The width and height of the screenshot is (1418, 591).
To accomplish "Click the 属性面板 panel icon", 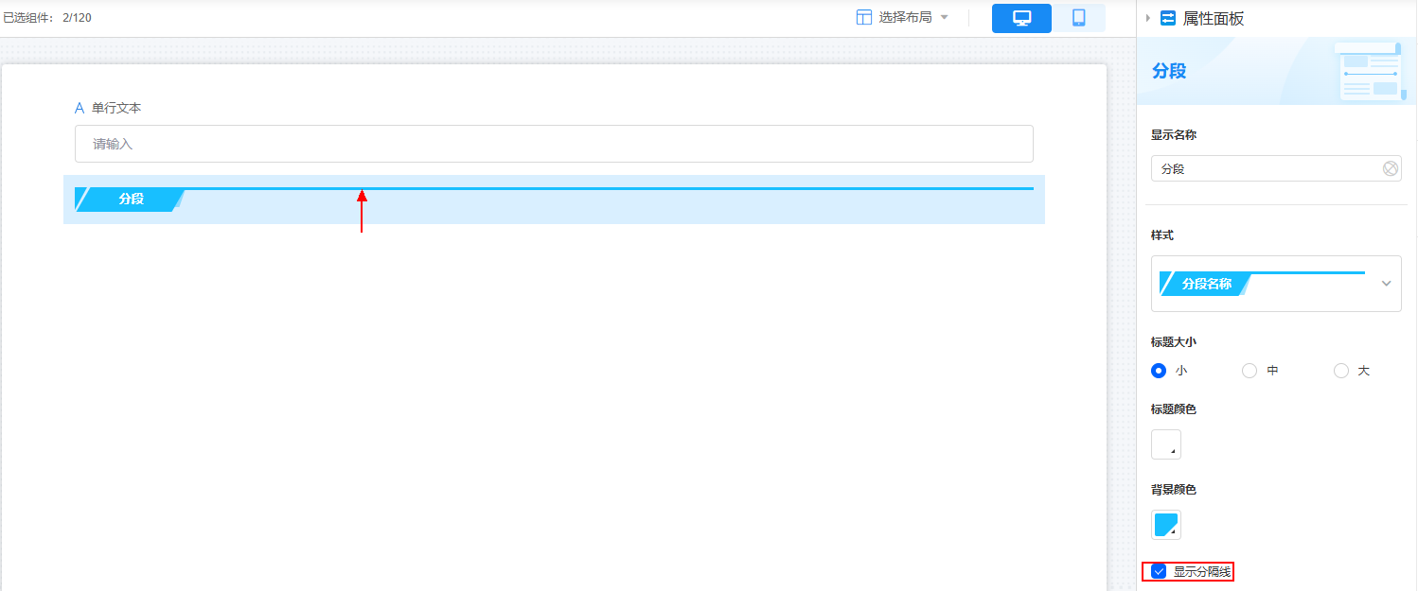I will [x=1168, y=18].
